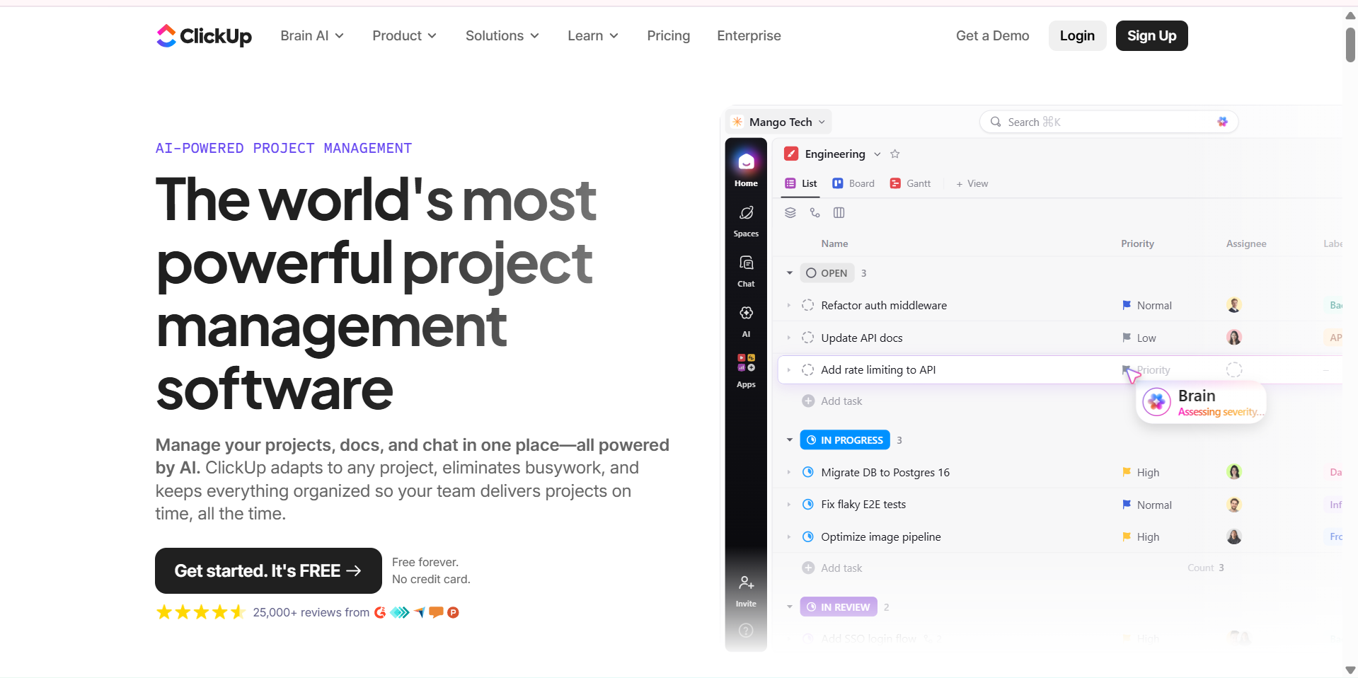
Task: Open the Mango Tech workspace dropdown
Action: (x=780, y=122)
